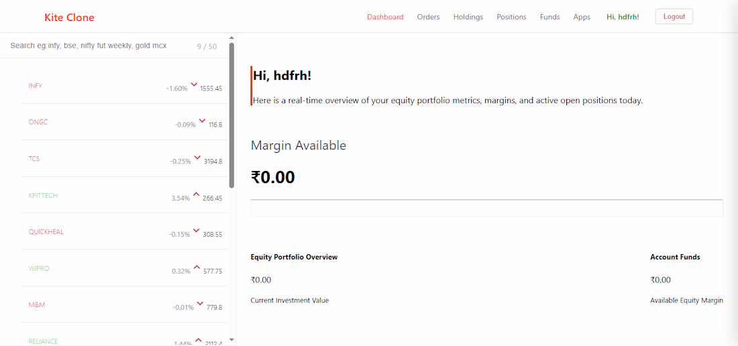Open the Orders page
This screenshot has width=738, height=346.
point(428,17)
